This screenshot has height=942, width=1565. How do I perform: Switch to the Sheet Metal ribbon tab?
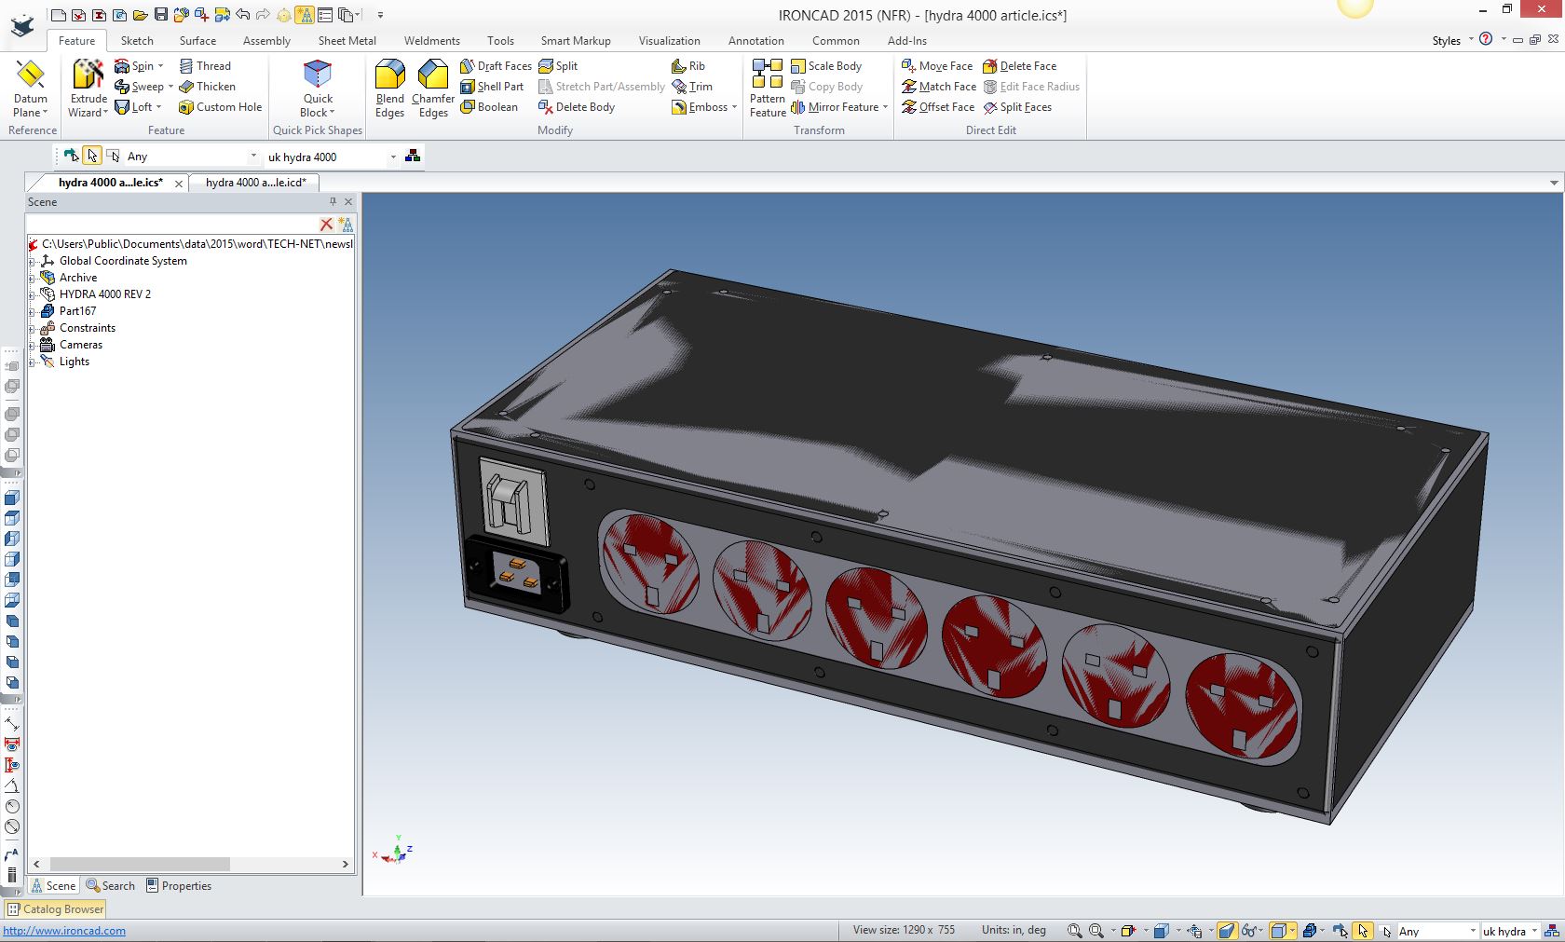point(347,41)
